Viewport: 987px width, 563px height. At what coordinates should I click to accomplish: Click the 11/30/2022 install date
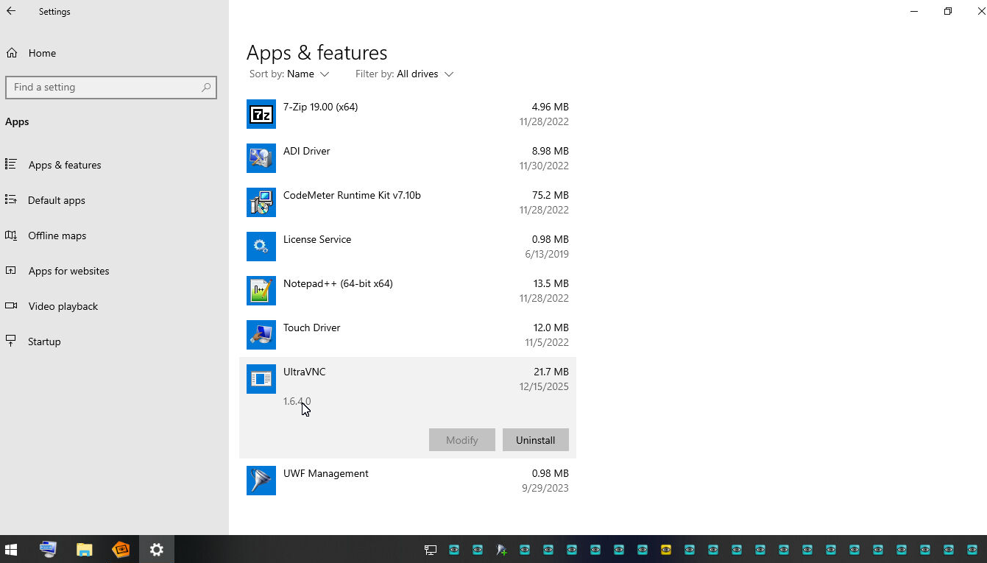[544, 166]
